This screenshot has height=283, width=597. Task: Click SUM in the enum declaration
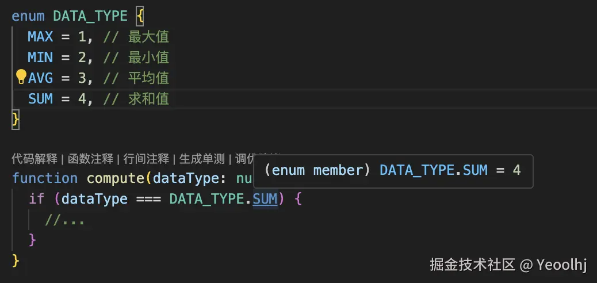click(41, 99)
